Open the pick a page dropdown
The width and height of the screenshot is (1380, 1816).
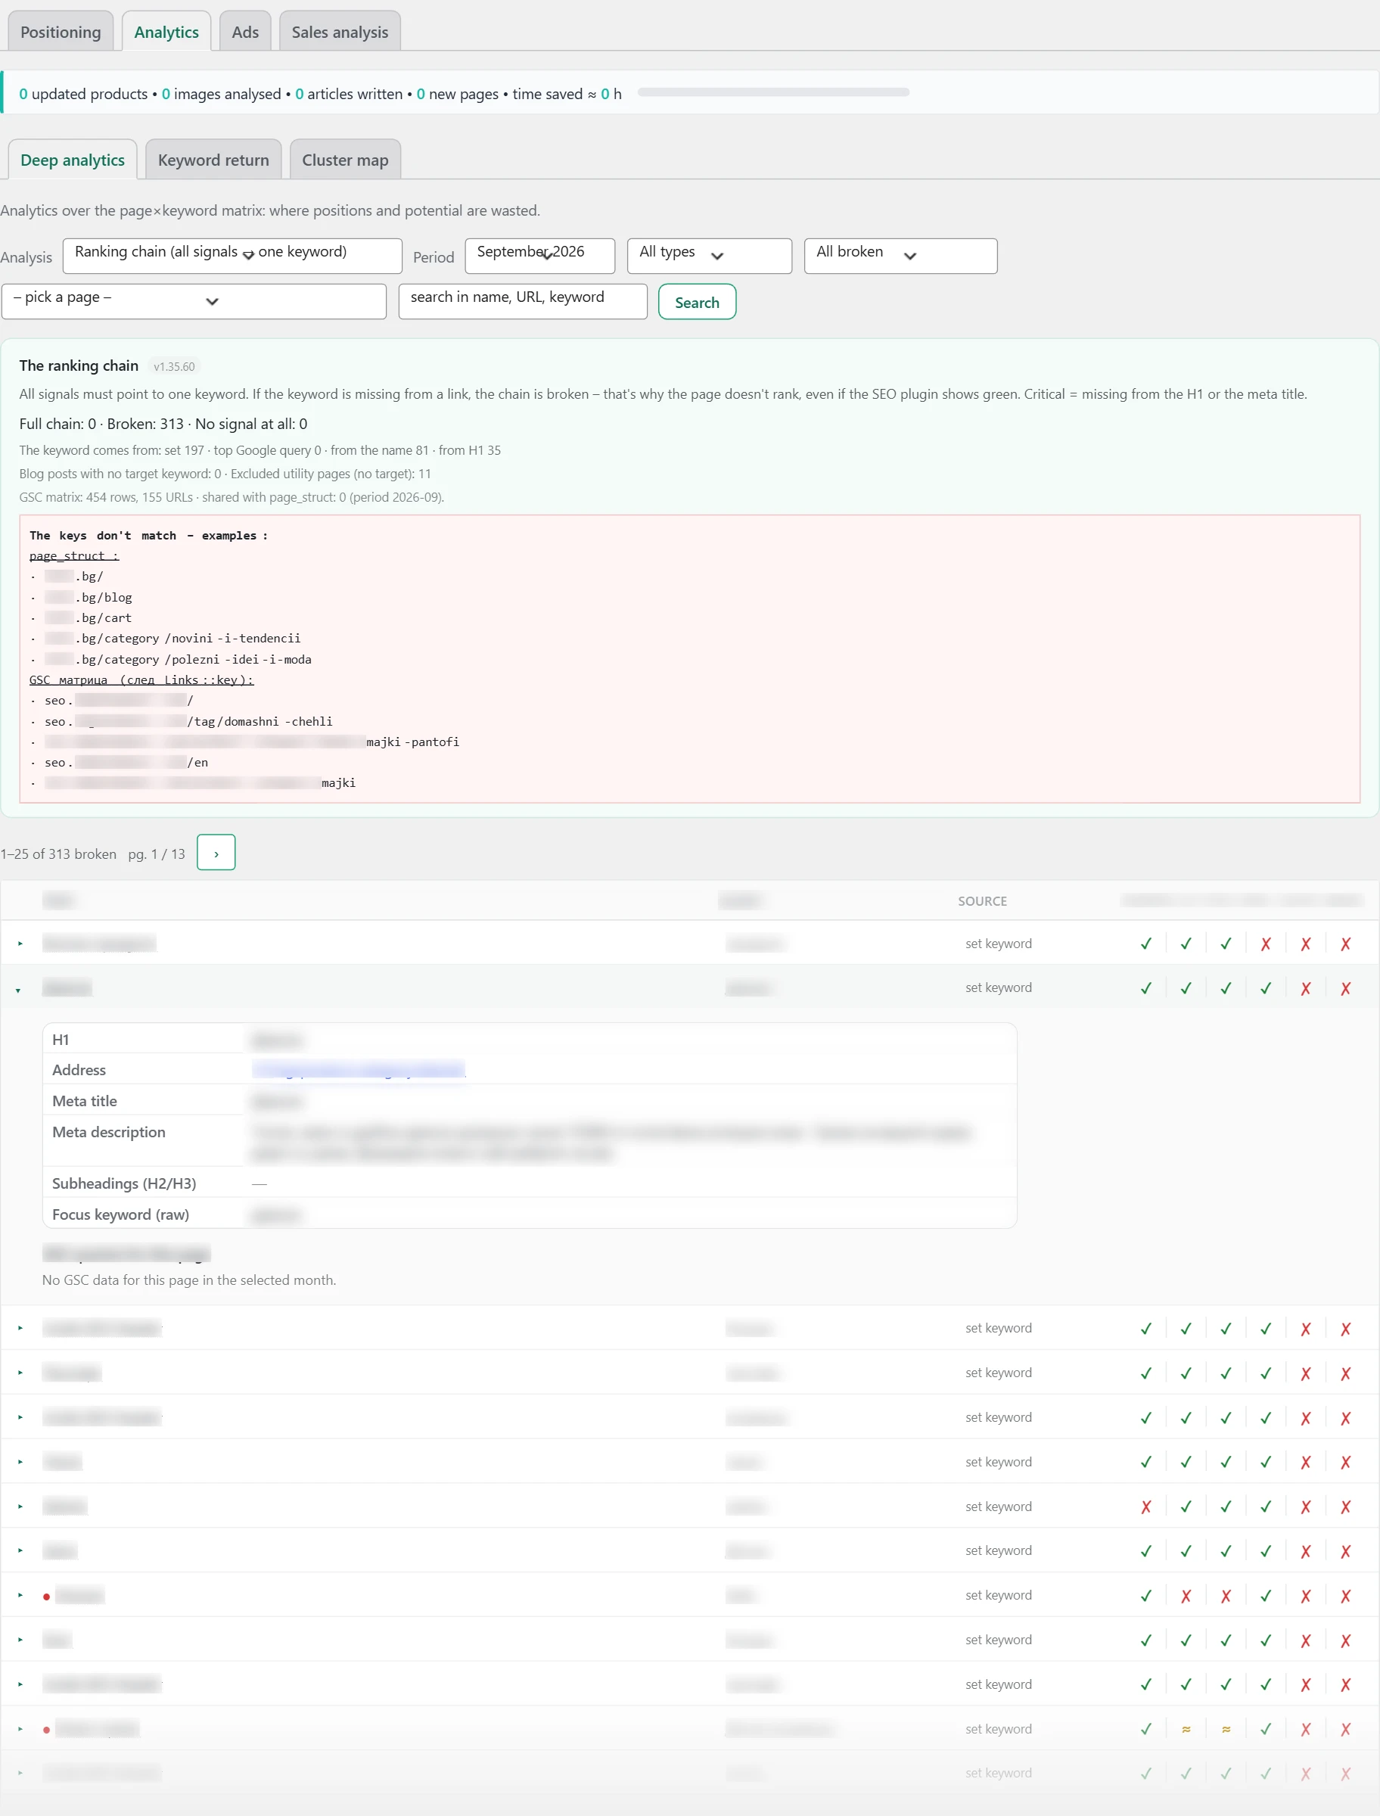click(x=194, y=300)
